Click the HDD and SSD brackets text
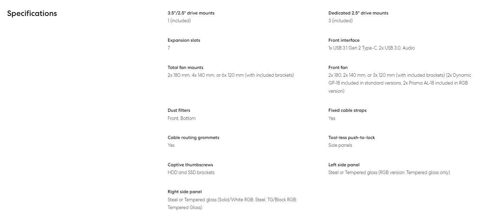This screenshot has width=491, height=219. coord(191,173)
